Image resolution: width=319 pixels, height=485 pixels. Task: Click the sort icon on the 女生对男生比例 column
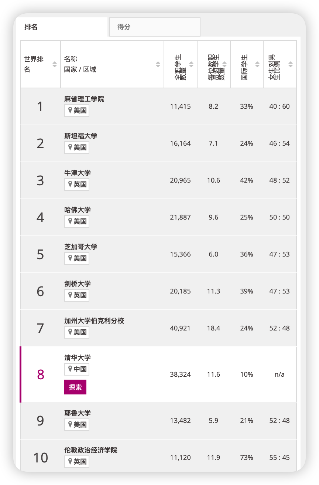click(x=290, y=64)
